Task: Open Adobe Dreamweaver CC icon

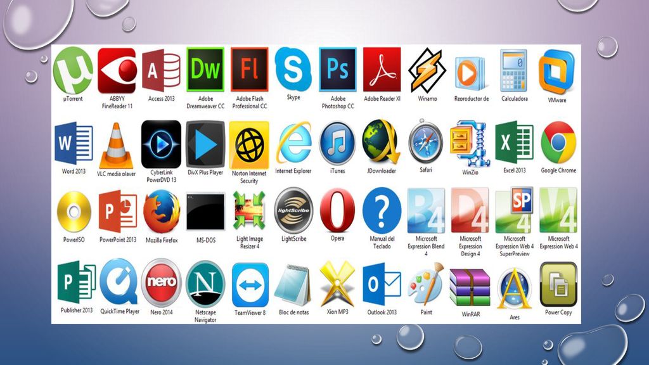Action: tap(205, 70)
